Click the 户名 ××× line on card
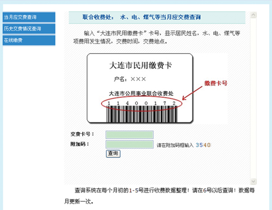272x210 pixels. tap(130, 79)
